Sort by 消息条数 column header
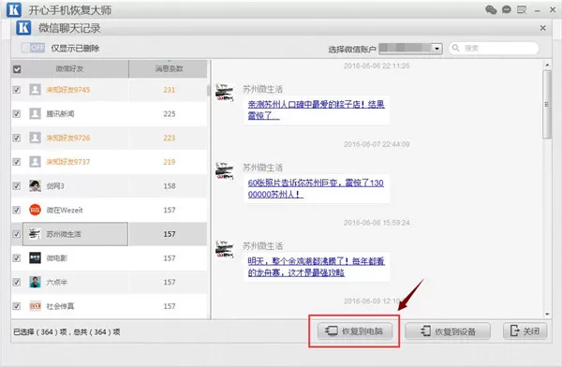Viewport: 562px width, 367px height. (x=168, y=68)
